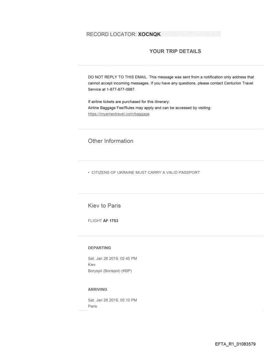Select the Other Information heading
The width and height of the screenshot is (264, 347).
[110, 141]
